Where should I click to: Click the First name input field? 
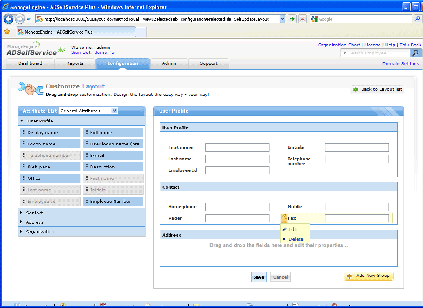pos(237,147)
